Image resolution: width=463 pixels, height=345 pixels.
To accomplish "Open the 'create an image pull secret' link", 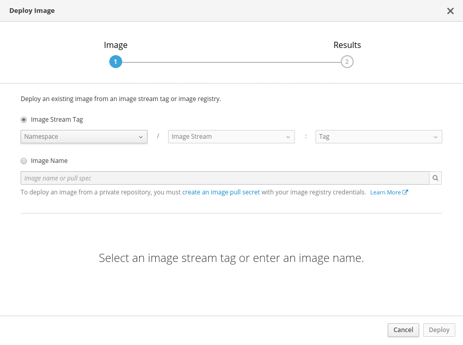I will [221, 192].
